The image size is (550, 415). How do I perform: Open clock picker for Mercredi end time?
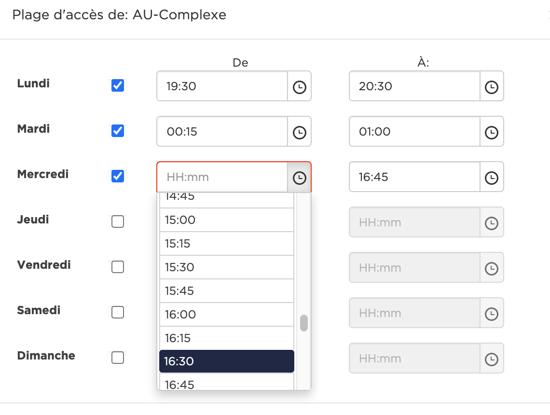[492, 178]
